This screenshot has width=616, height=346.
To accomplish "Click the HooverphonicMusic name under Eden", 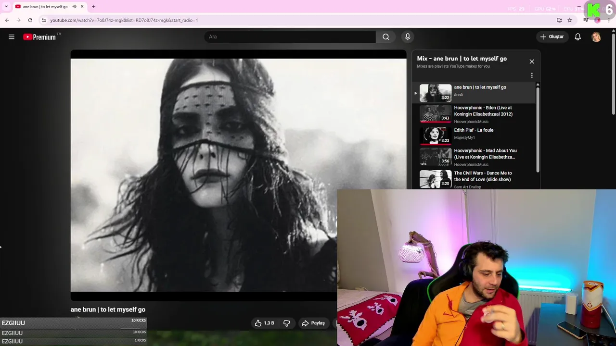I will [471, 122].
